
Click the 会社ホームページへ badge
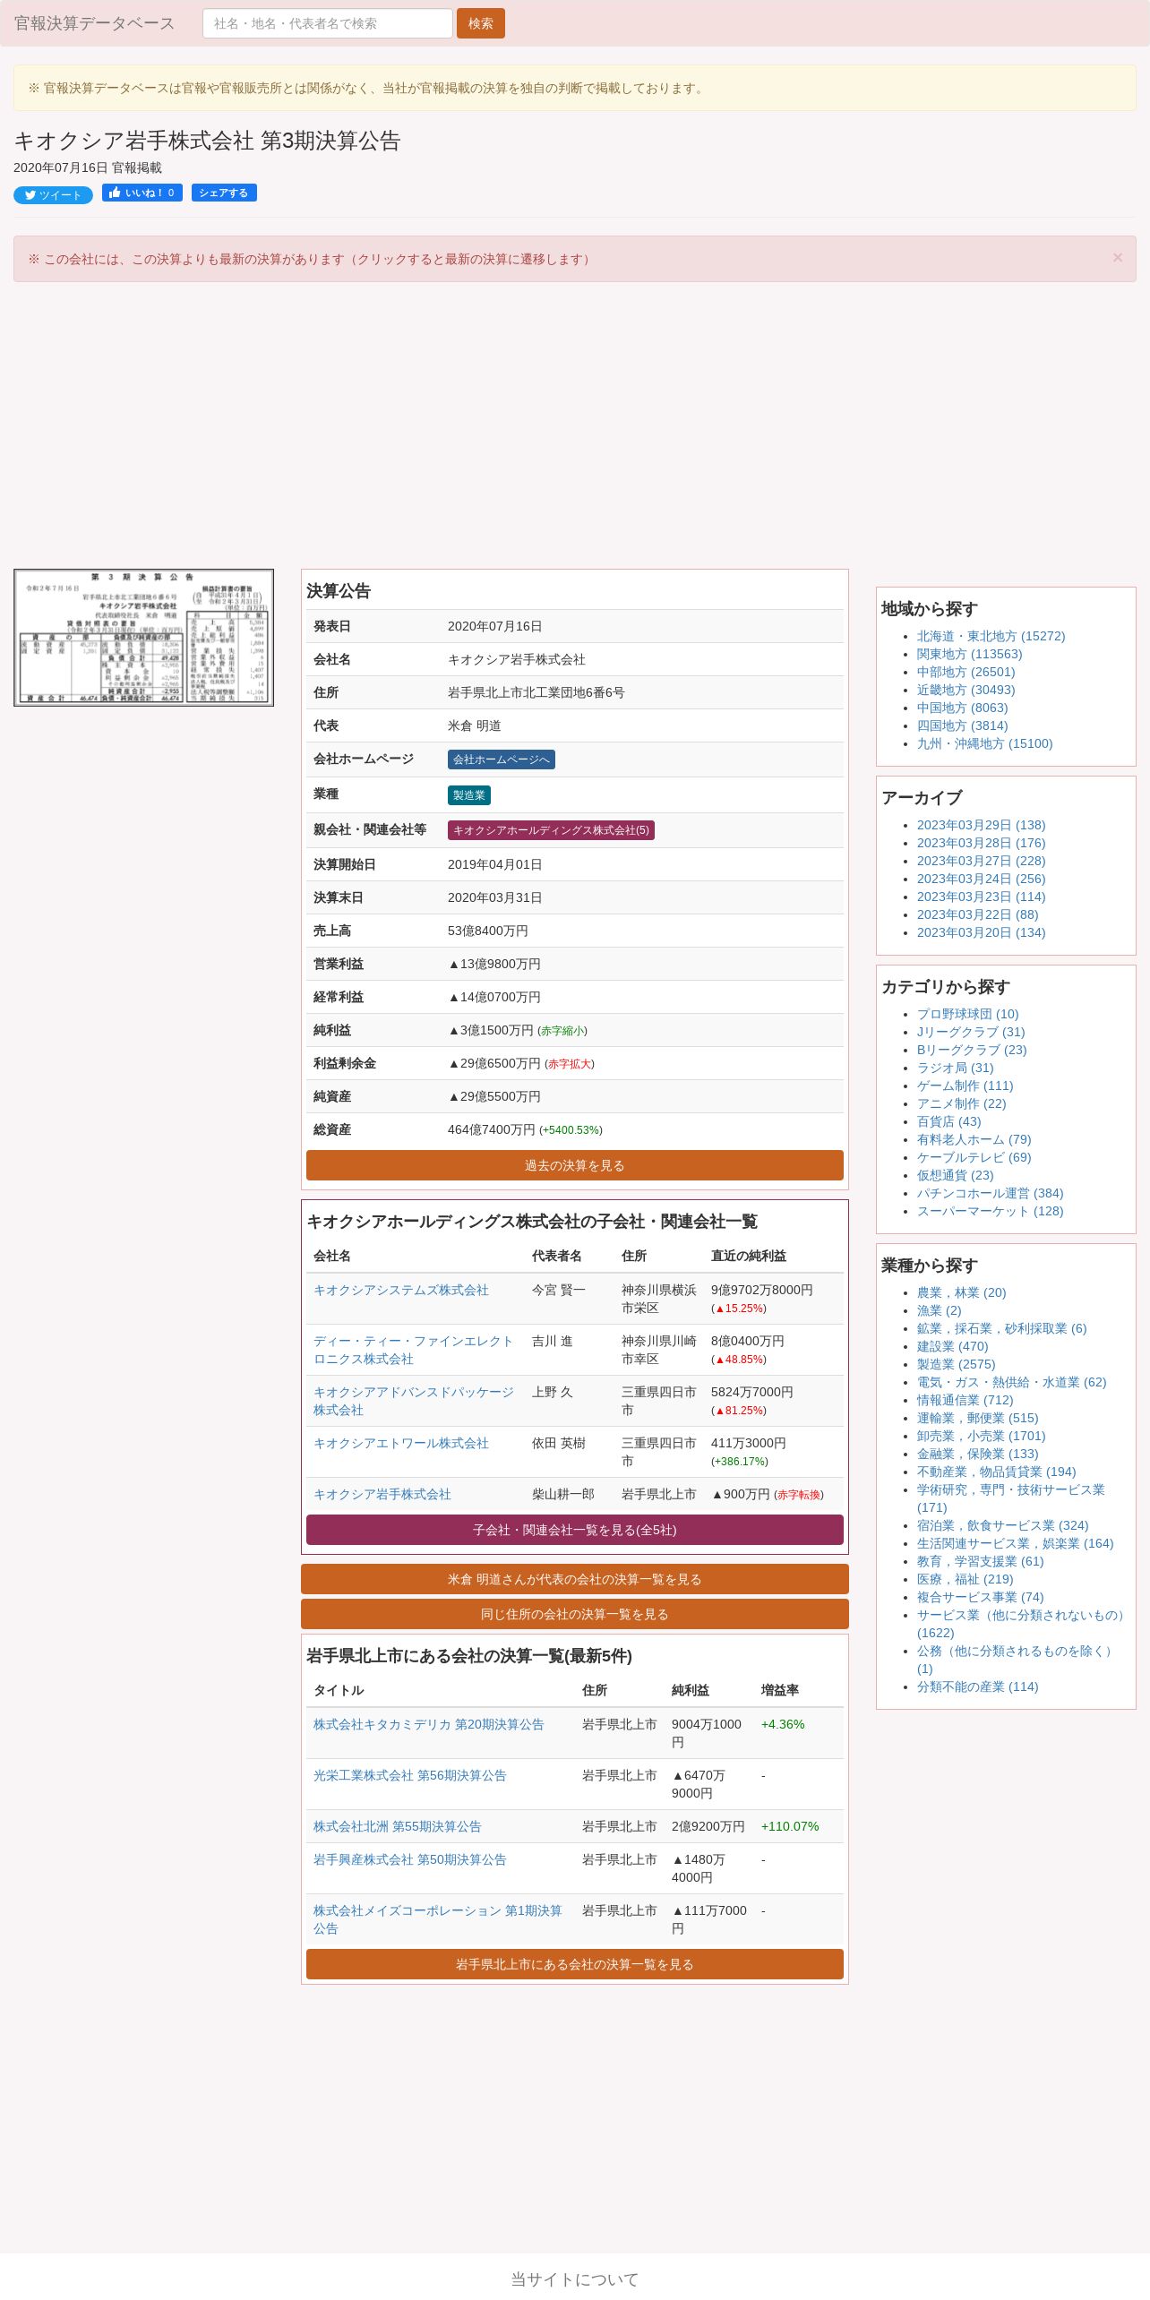(x=502, y=760)
